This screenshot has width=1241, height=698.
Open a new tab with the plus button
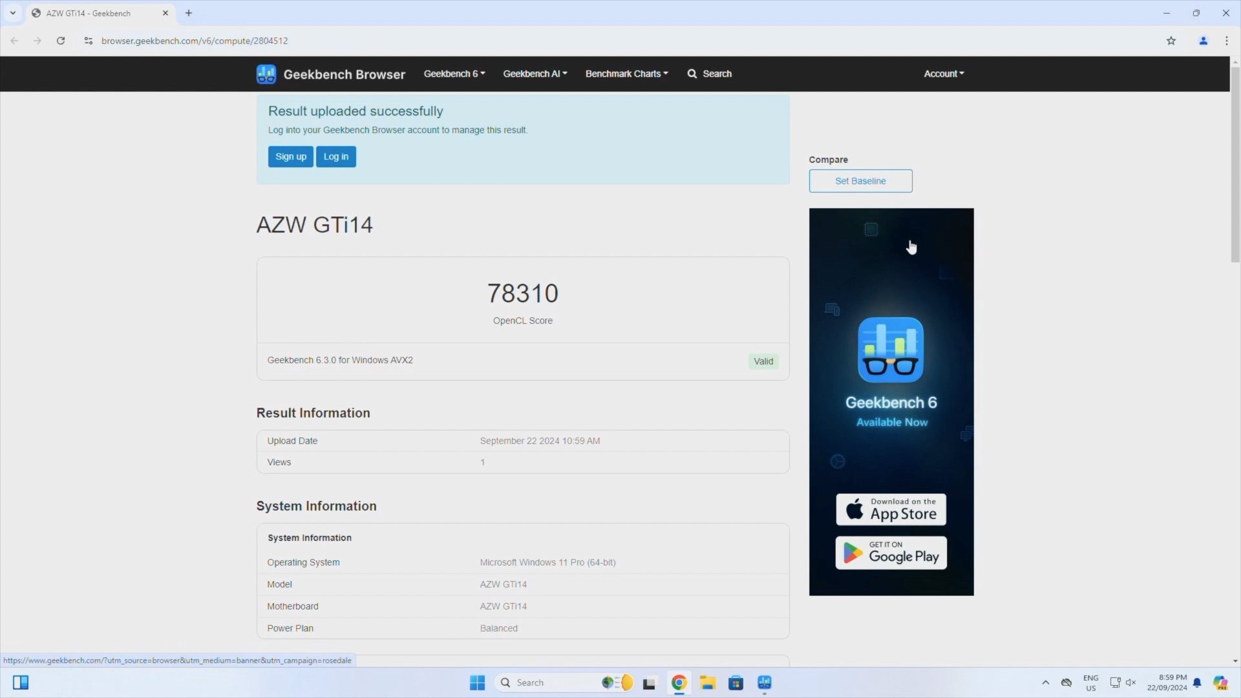point(189,13)
